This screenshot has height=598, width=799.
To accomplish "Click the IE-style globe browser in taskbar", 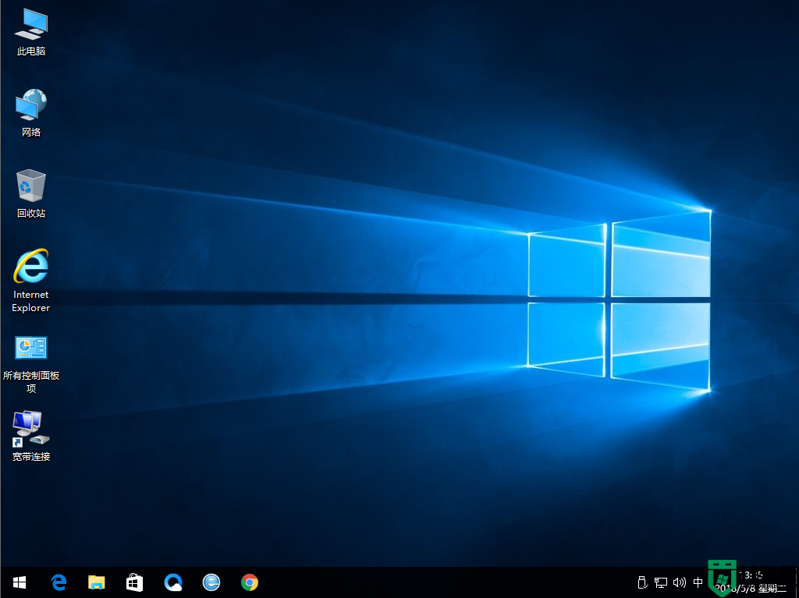I will pos(211,582).
